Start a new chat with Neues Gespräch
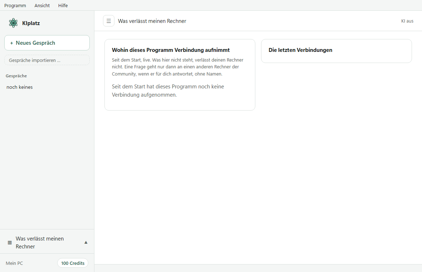 [47, 43]
